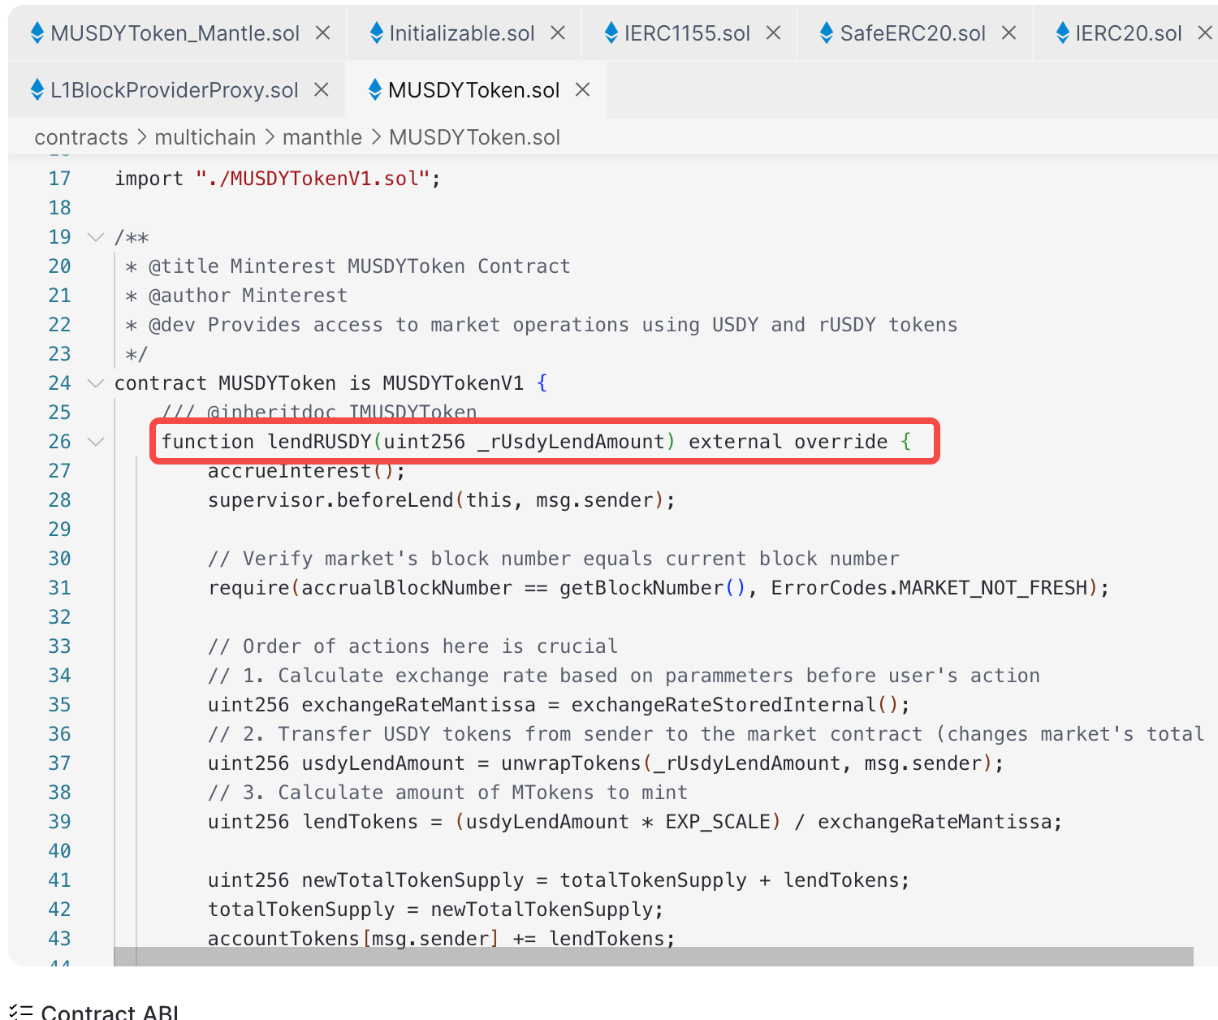Click Ethereum icon on IERC20.sol tab
The image size is (1218, 1020).
tap(1062, 32)
